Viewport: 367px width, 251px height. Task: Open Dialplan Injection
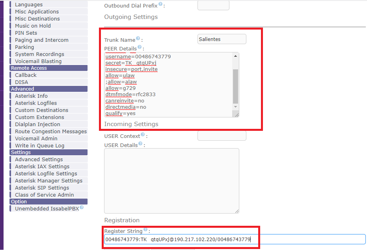pos(49,124)
